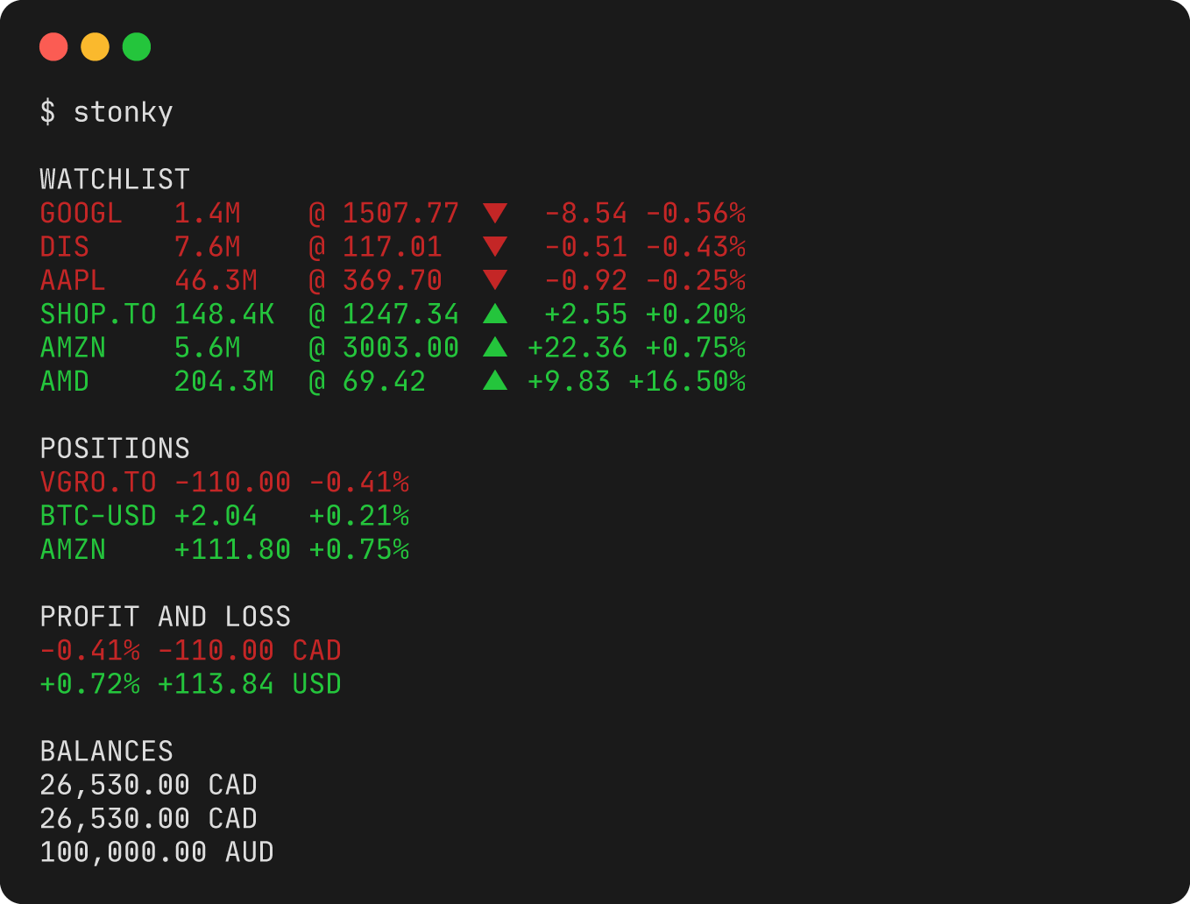1190x904 pixels.
Task: Click the WATCHLIST section heading
Action: pos(115,180)
